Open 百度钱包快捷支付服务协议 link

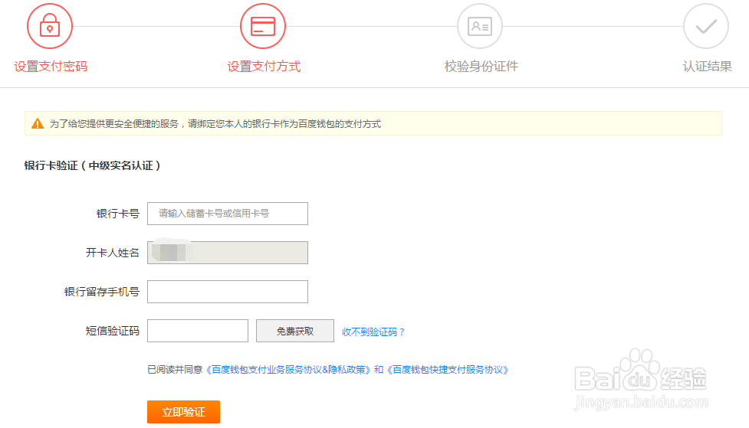point(448,370)
